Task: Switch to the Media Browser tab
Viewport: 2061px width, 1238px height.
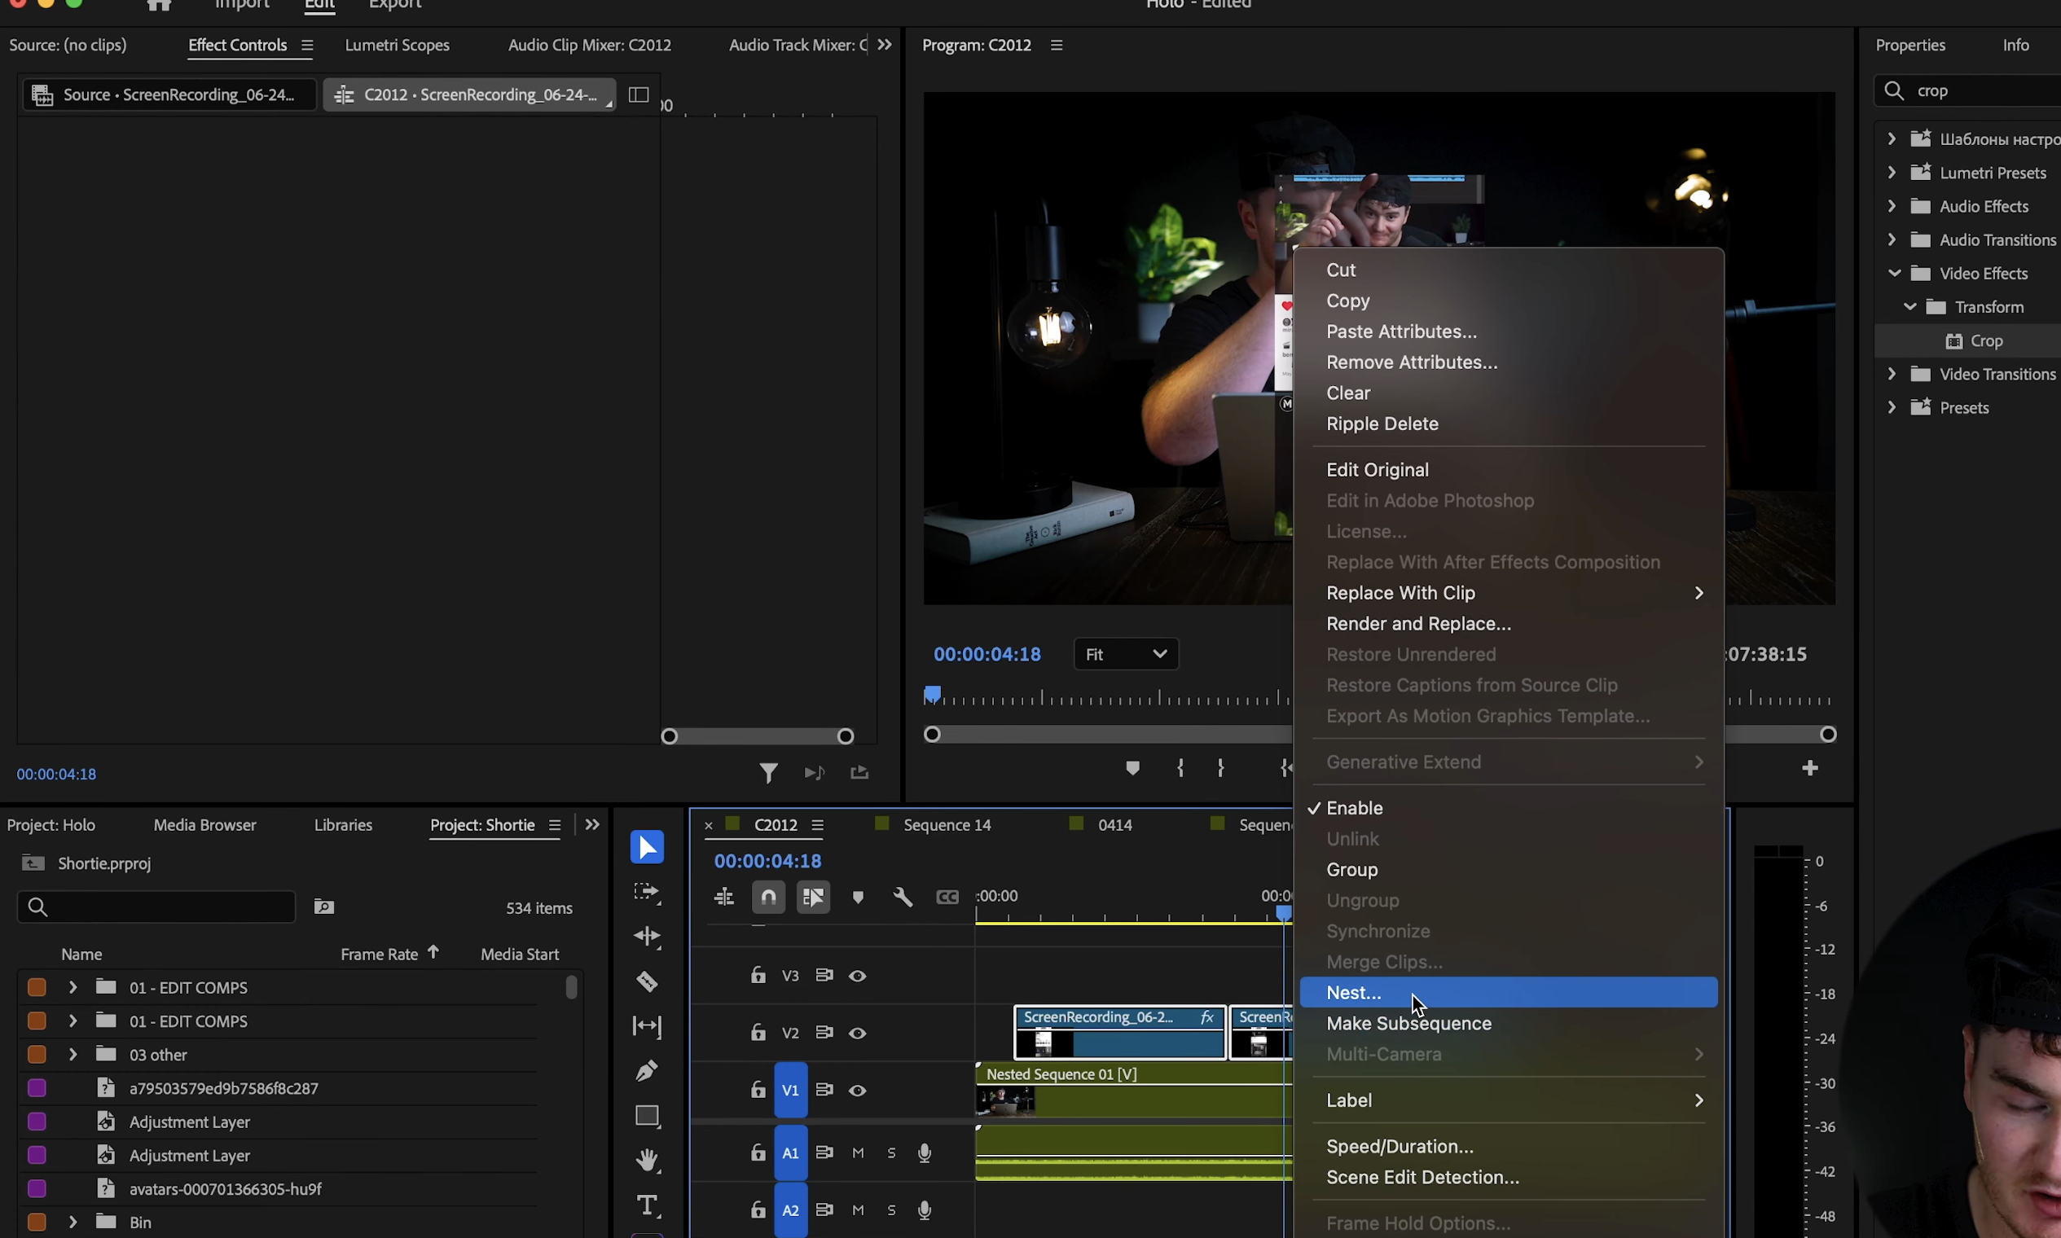Action: coord(204,825)
